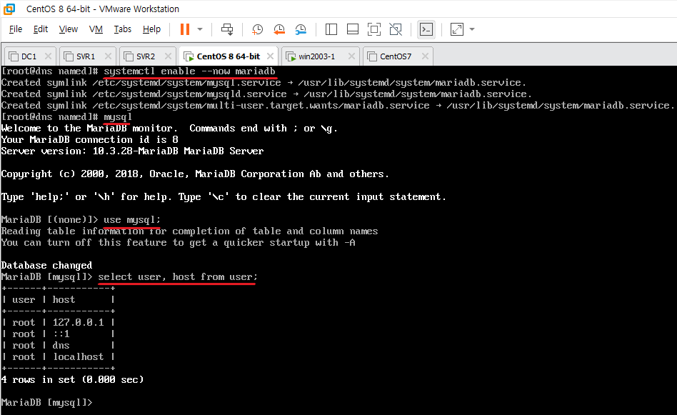This screenshot has height=415, width=677.
Task: Click the '4 rows in set' result line
Action: pos(72,379)
